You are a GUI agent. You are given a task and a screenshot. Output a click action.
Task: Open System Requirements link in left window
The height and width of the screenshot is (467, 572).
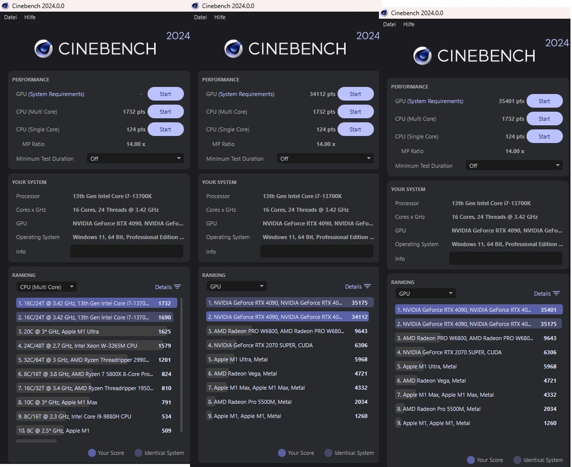coord(57,94)
